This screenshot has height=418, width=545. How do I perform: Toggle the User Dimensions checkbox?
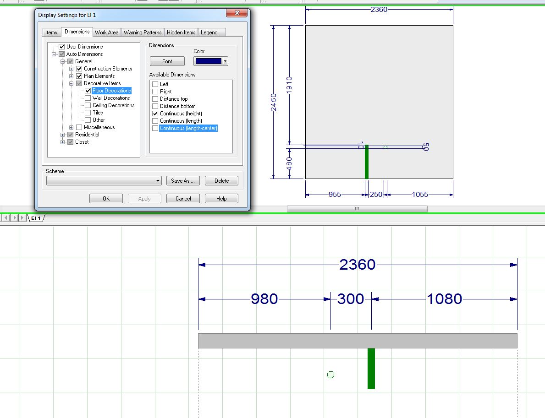coord(62,47)
